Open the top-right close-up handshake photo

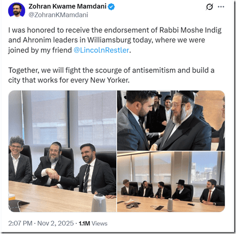[171, 120]
